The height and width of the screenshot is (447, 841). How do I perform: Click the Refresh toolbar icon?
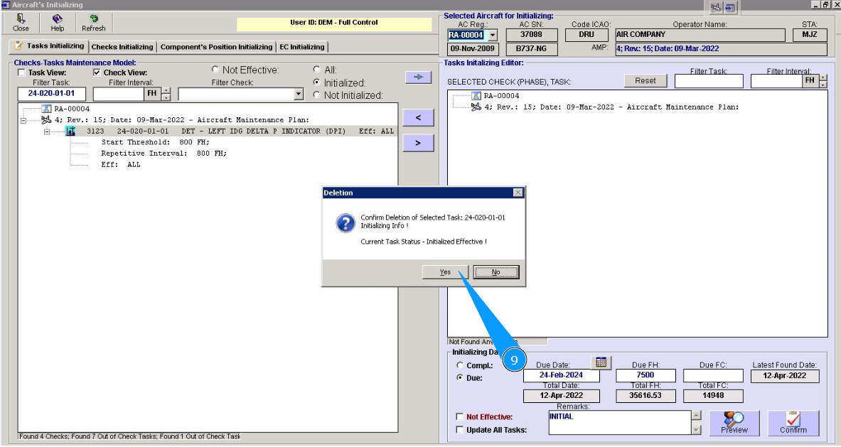click(x=93, y=23)
